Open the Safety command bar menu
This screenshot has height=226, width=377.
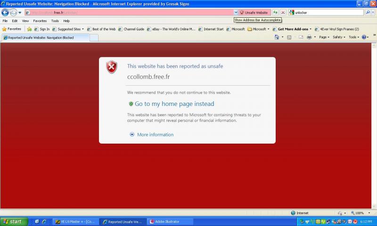pos(339,37)
